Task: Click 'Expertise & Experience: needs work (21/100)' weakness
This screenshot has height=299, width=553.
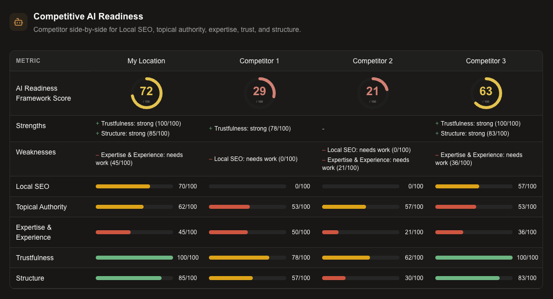Action: click(x=366, y=163)
